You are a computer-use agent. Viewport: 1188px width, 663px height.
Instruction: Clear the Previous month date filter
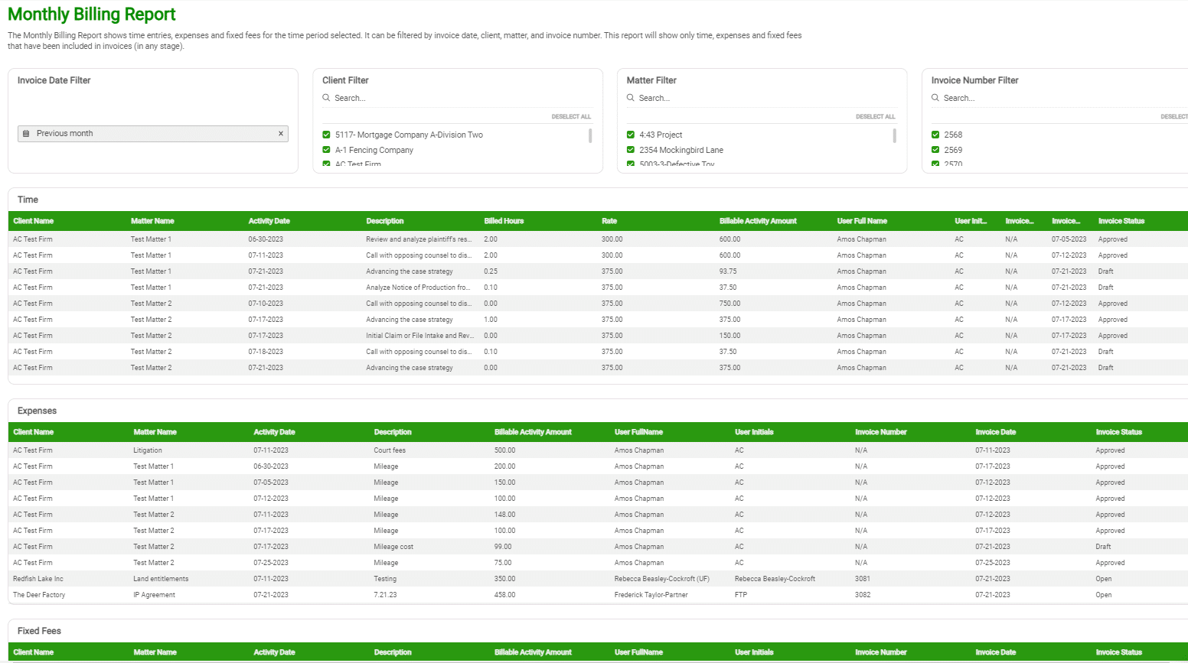tap(281, 134)
